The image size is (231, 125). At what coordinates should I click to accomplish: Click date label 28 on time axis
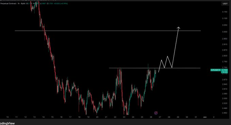coord(169,117)
